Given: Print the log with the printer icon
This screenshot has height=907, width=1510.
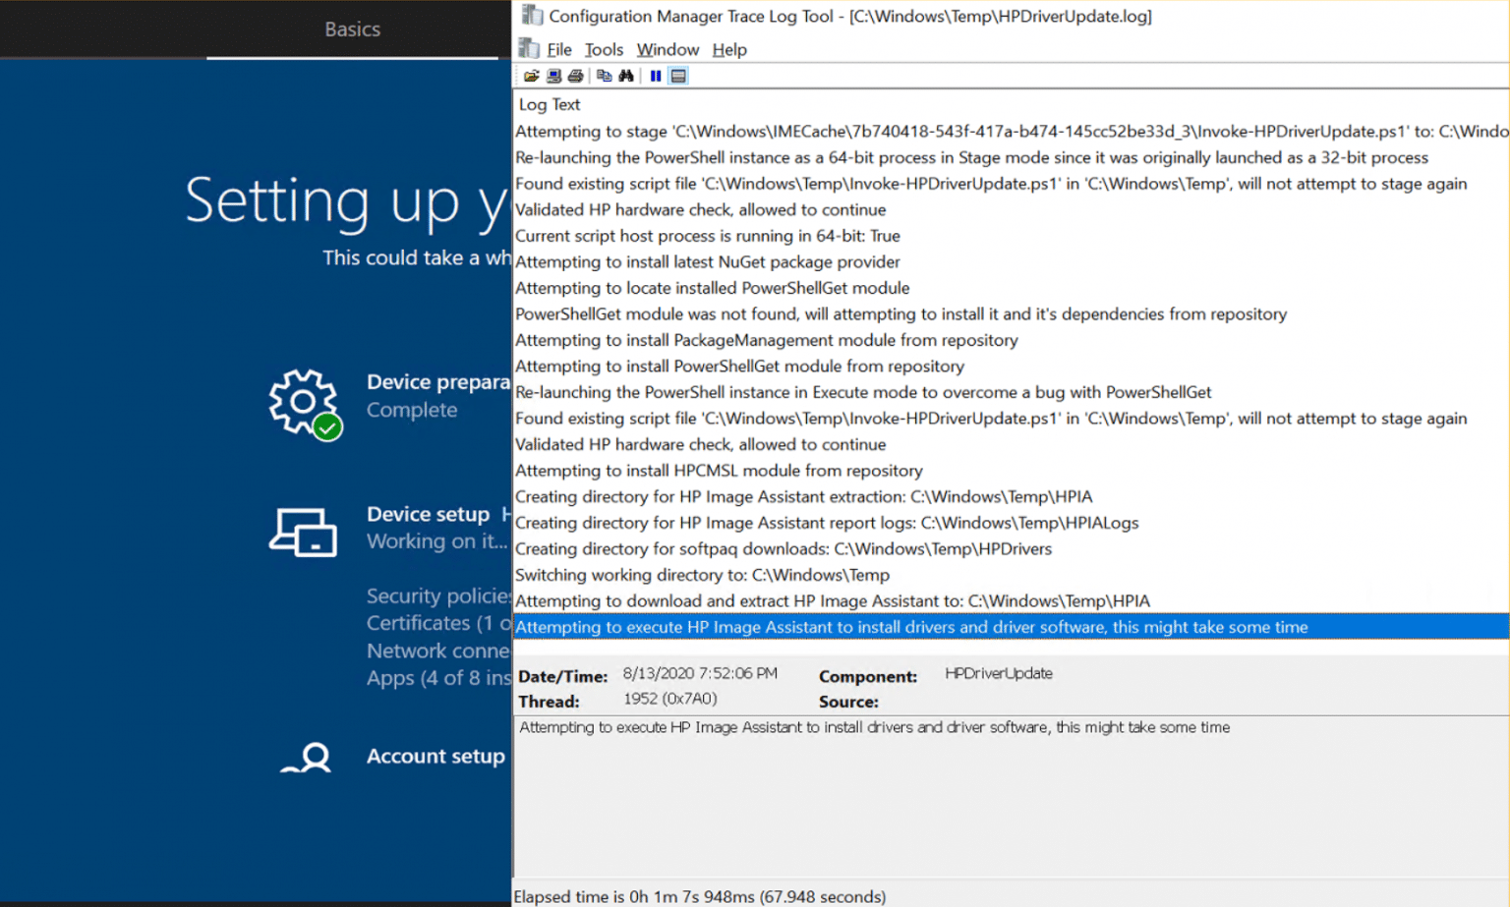Looking at the screenshot, I should 576,75.
